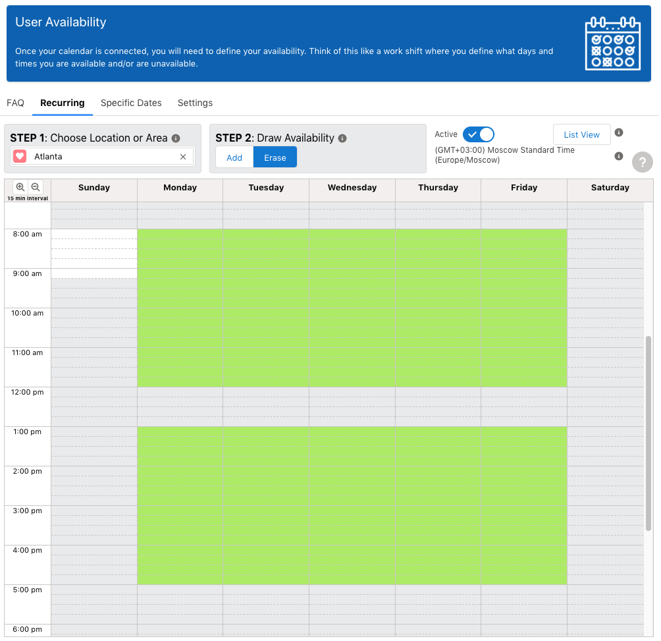Image resolution: width=661 pixels, height=641 pixels.
Task: Go to the FAQ tab
Action: [15, 103]
